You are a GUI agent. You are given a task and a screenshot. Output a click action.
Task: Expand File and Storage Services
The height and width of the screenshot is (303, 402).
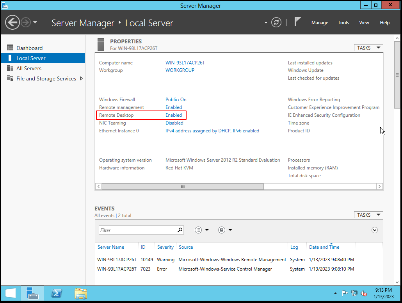point(82,78)
